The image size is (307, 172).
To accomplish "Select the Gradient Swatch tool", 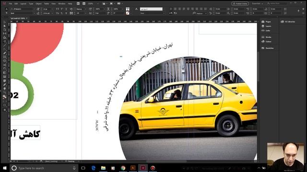I will (5, 73).
